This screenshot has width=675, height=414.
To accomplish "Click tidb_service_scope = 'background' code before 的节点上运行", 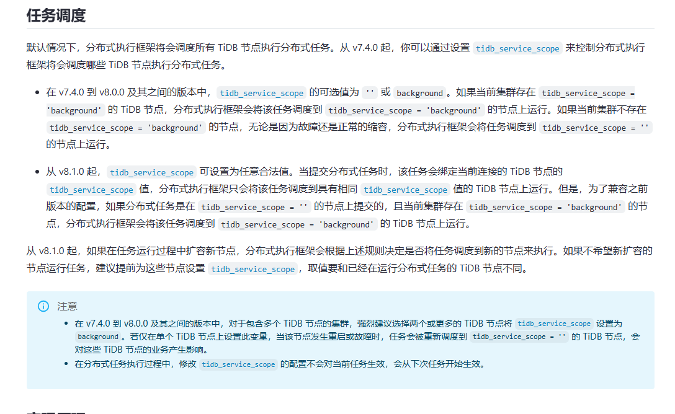I will 405,110.
